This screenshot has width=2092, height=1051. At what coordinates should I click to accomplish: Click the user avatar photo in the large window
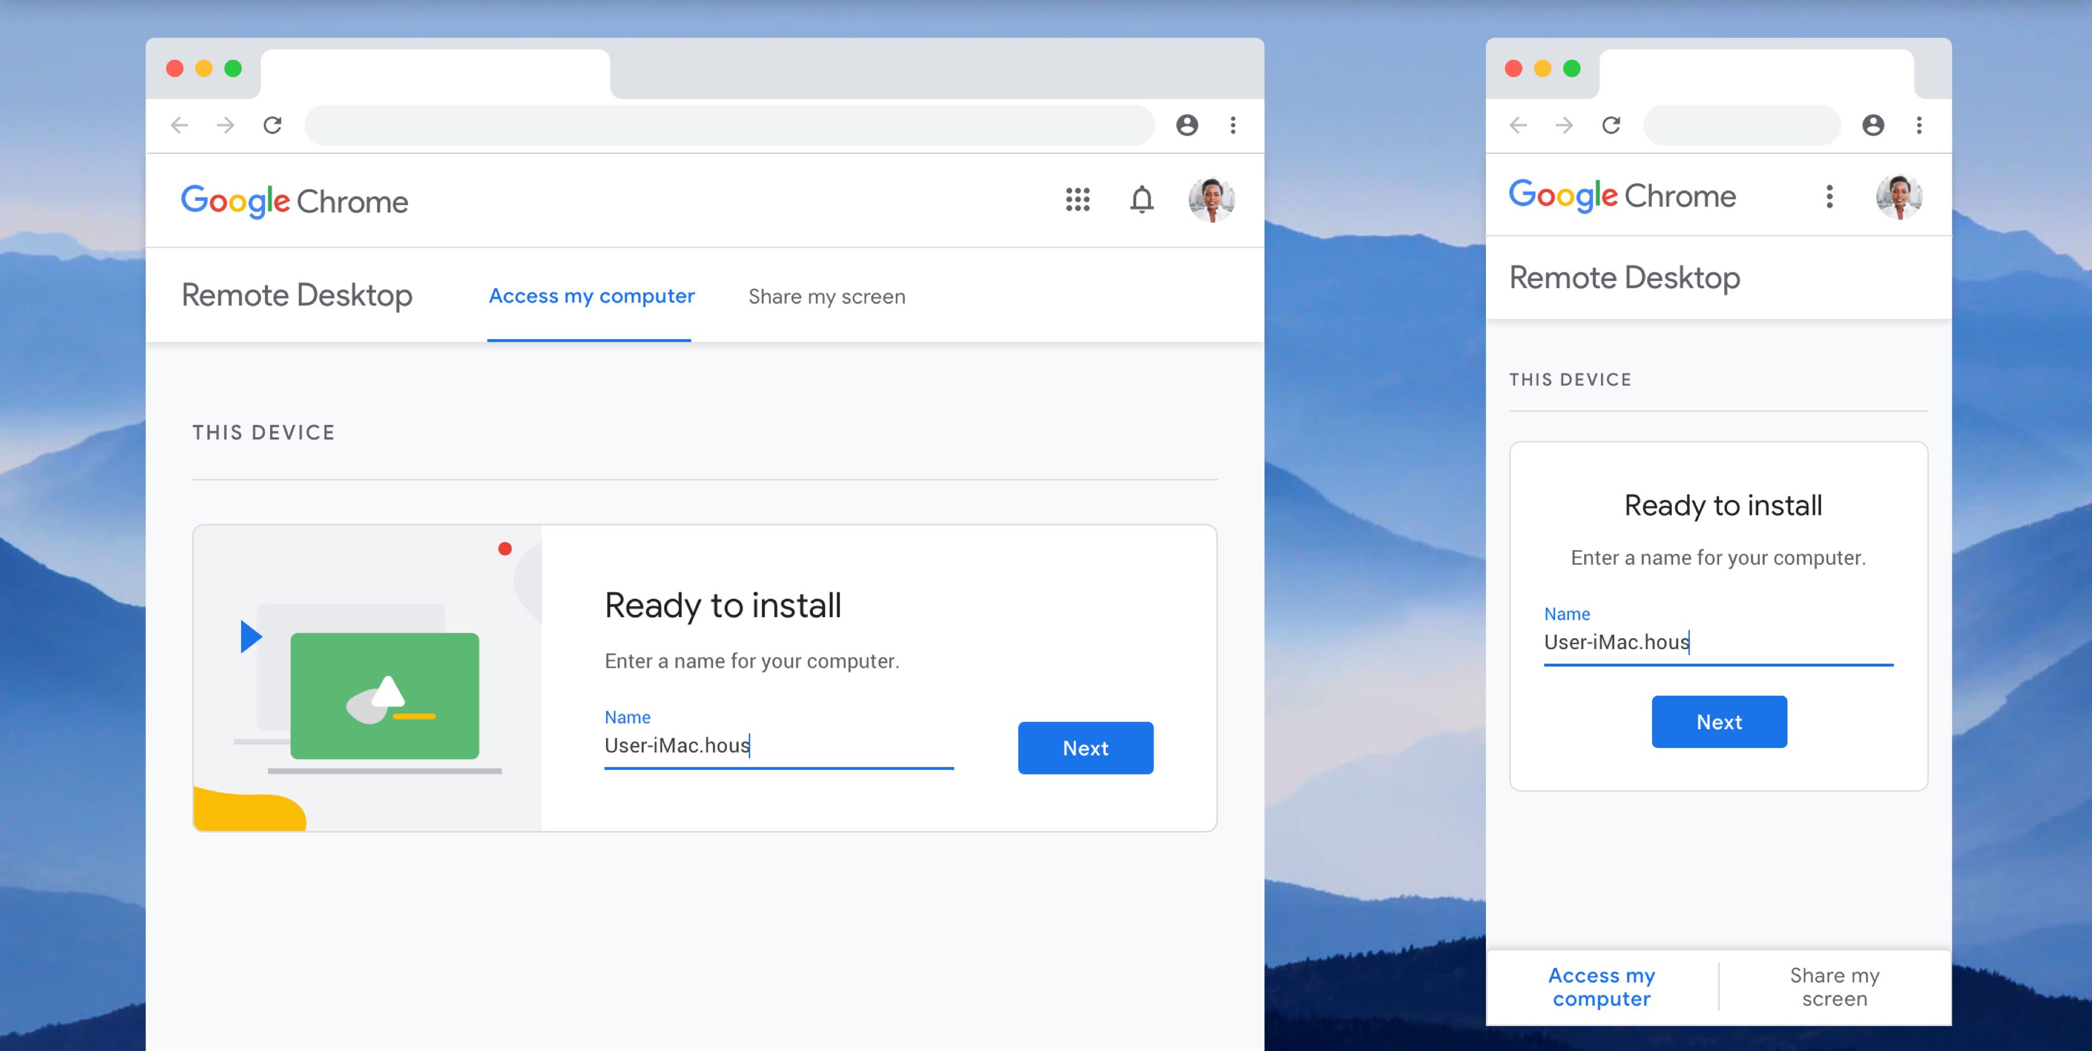1211,199
